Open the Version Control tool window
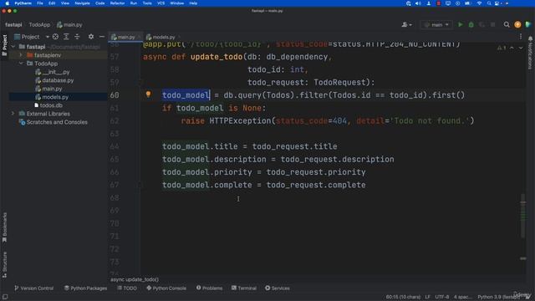This screenshot has width=535, height=301. pyautogui.click(x=33, y=288)
